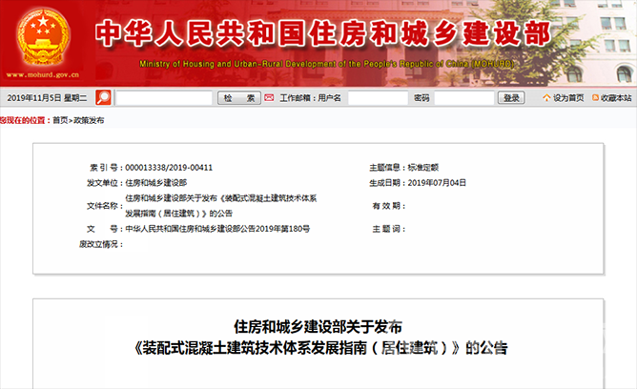Focus the 用户名 email username field

[379, 98]
